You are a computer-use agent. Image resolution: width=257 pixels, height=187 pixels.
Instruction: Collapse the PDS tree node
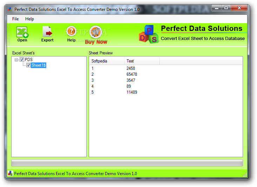(16, 60)
